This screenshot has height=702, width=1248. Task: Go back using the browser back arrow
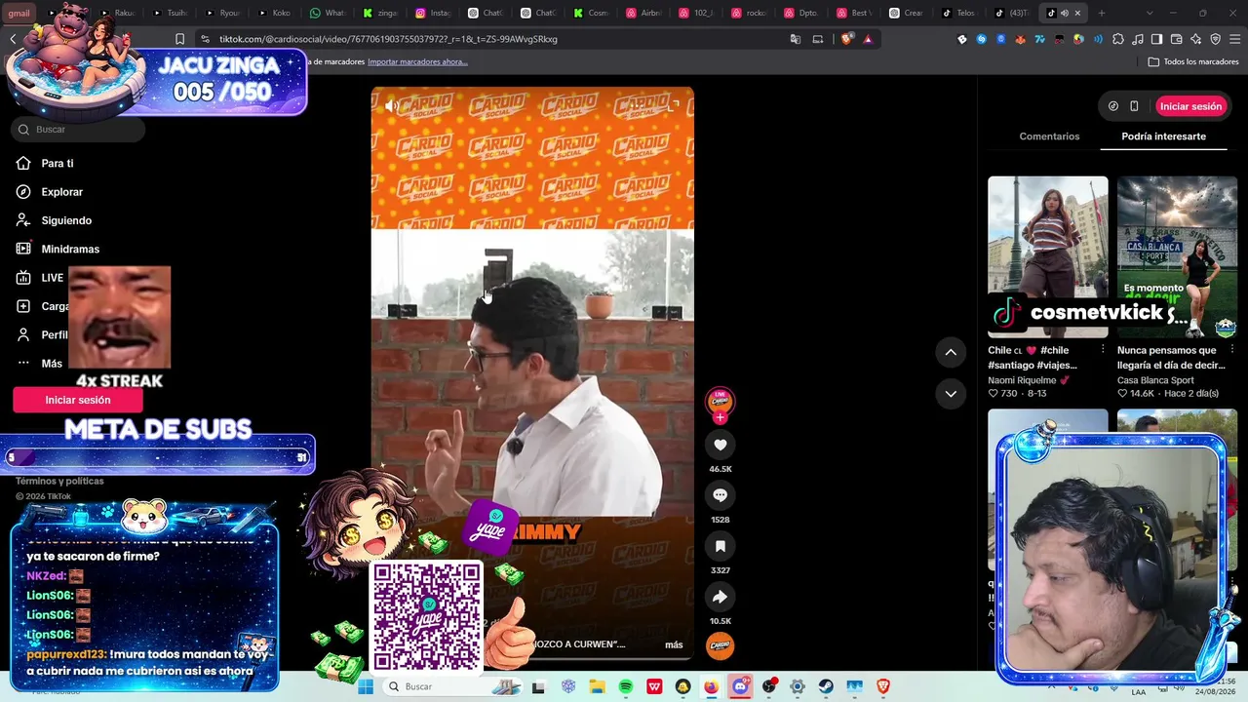[x=14, y=39]
